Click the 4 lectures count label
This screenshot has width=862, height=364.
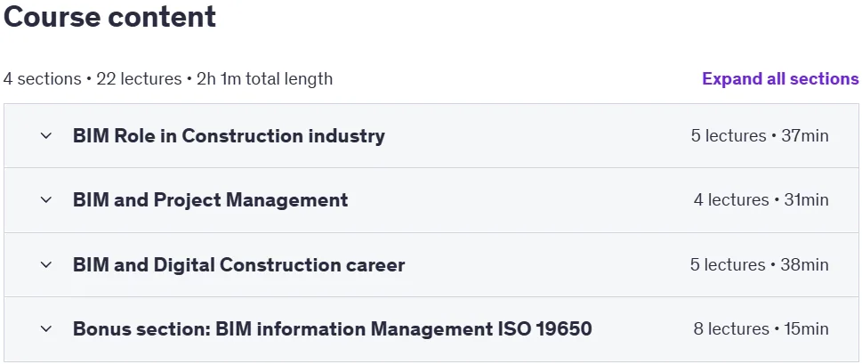coord(731,199)
